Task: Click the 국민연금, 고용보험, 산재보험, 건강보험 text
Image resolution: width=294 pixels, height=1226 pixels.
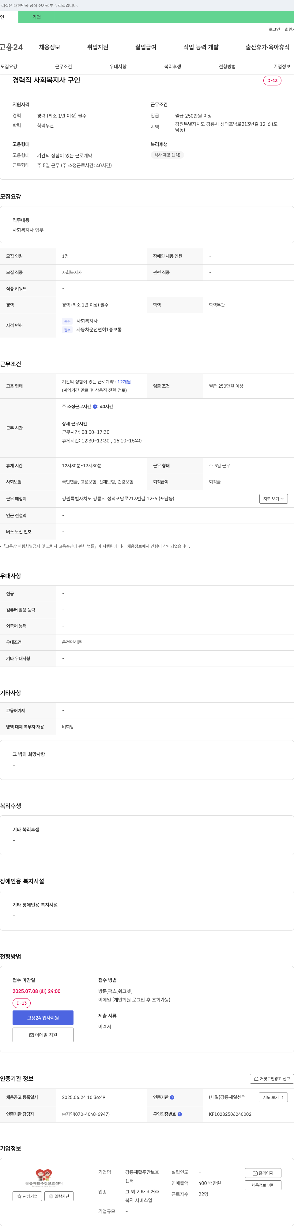Action: click(x=97, y=482)
